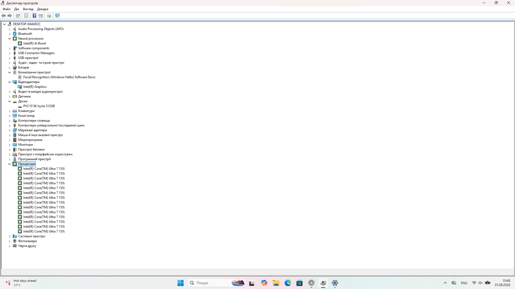
Task: Select the Intel(R) AI Boost device
Action: tap(35, 43)
